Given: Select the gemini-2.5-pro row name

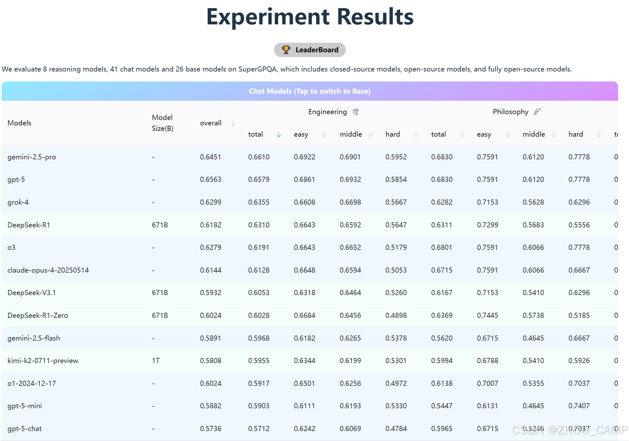Looking at the screenshot, I should [x=32, y=157].
